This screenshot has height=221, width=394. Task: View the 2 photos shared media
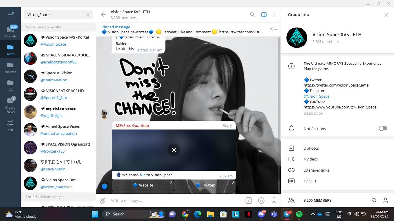(337, 148)
